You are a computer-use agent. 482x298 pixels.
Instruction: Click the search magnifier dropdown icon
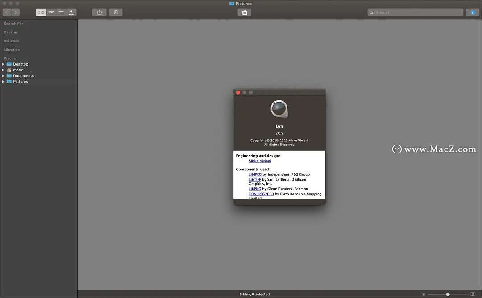click(372, 12)
